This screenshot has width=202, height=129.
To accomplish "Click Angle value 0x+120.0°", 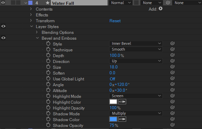I will tap(119, 85).
